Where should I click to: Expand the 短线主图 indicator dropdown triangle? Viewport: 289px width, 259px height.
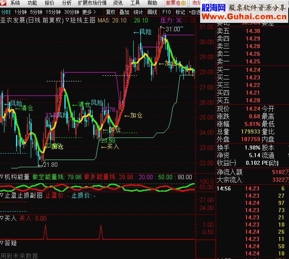point(68,20)
